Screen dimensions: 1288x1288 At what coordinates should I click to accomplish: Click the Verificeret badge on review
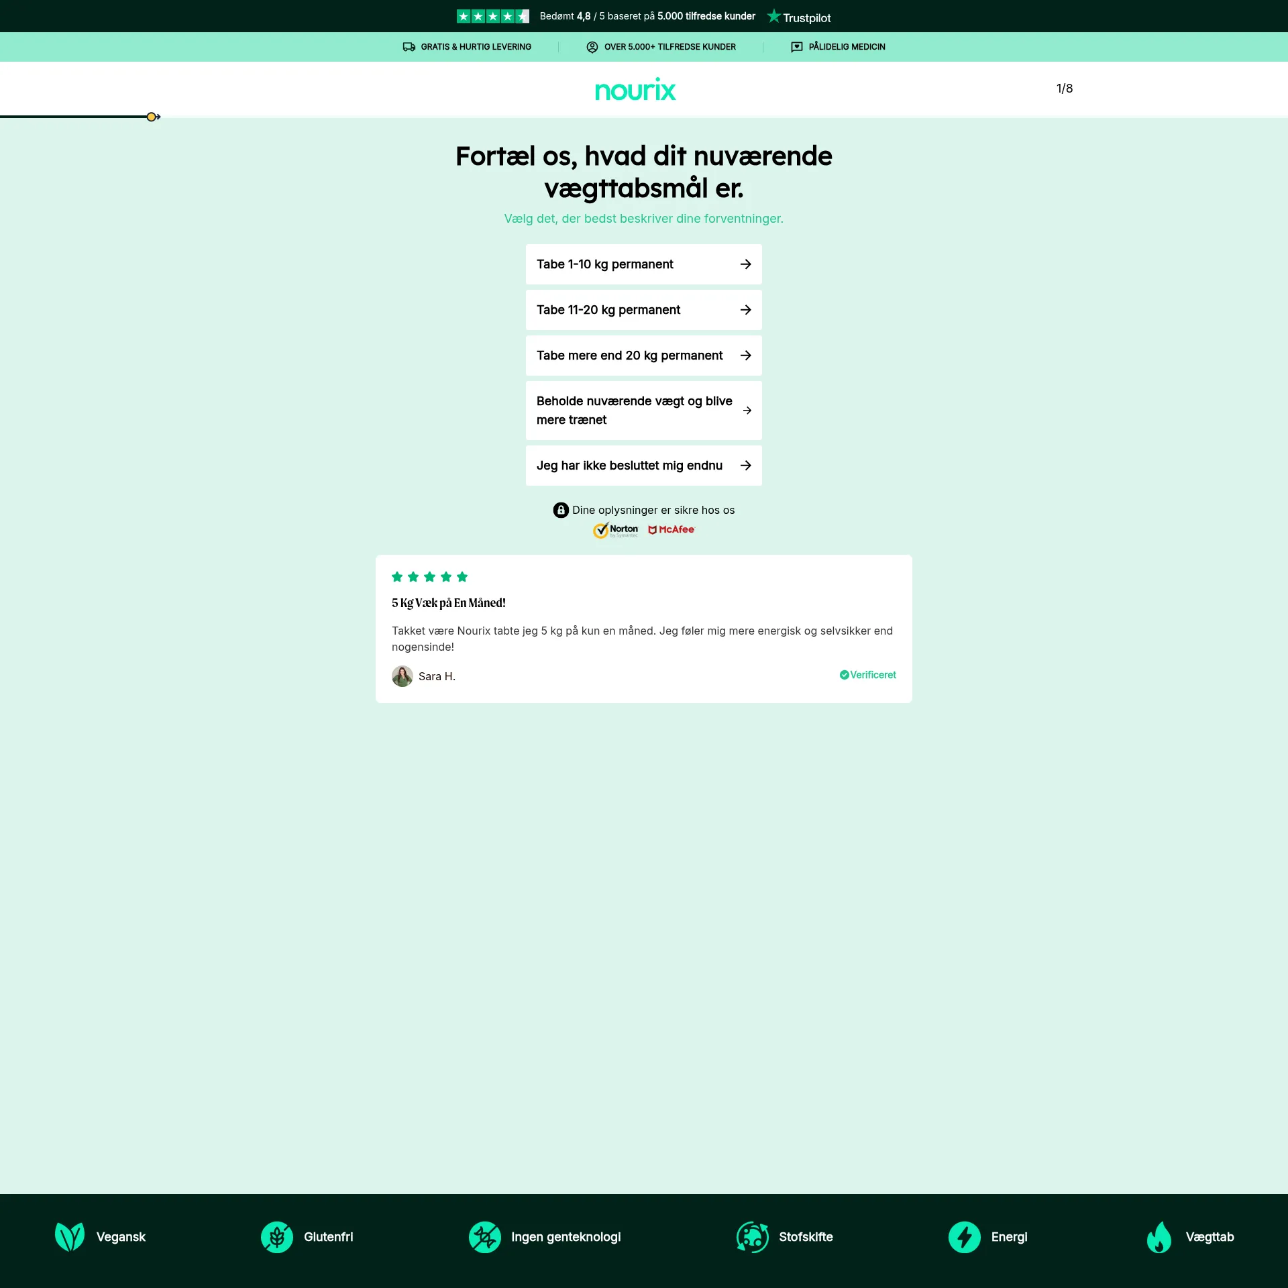[867, 675]
